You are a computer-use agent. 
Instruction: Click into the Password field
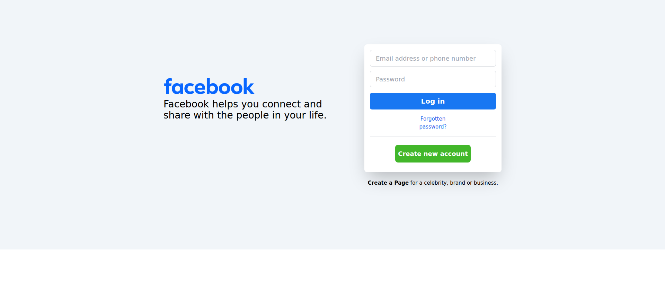pyautogui.click(x=433, y=79)
